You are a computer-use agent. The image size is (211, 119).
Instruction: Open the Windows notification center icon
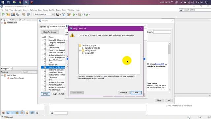pyautogui.click(x=207, y=2)
